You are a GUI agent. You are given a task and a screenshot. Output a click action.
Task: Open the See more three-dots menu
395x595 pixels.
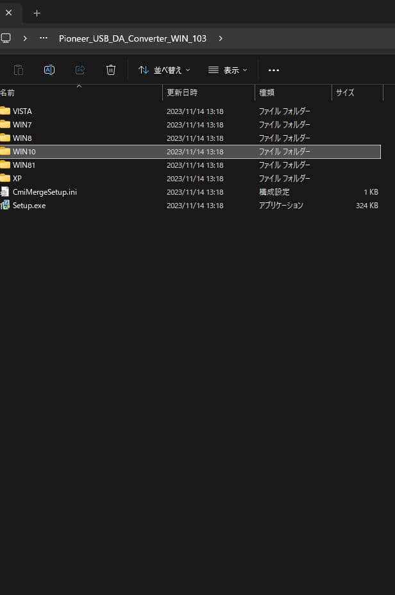[x=274, y=70]
